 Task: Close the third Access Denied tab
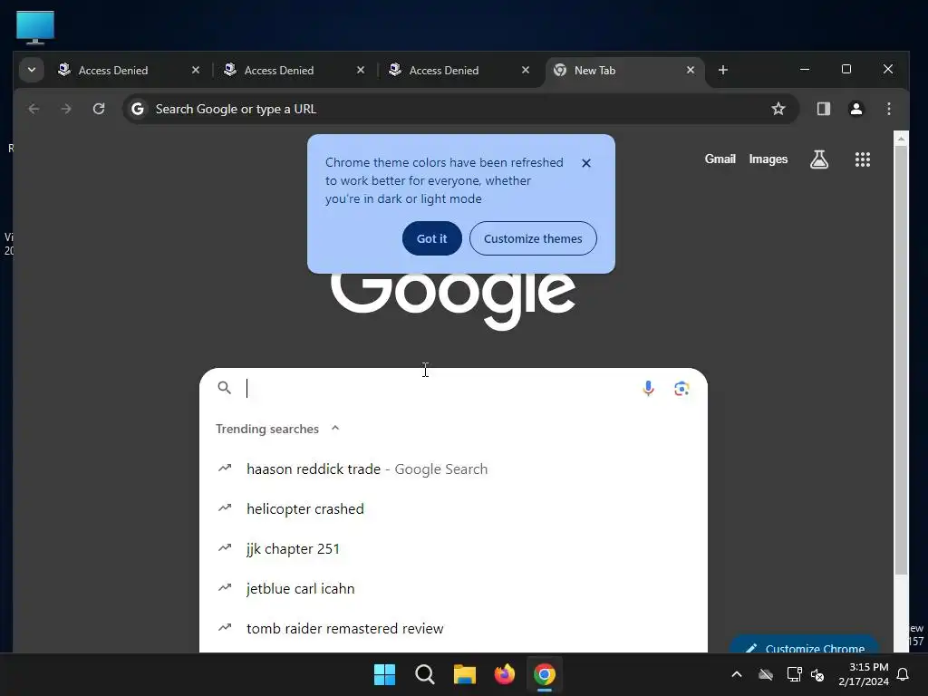click(525, 70)
